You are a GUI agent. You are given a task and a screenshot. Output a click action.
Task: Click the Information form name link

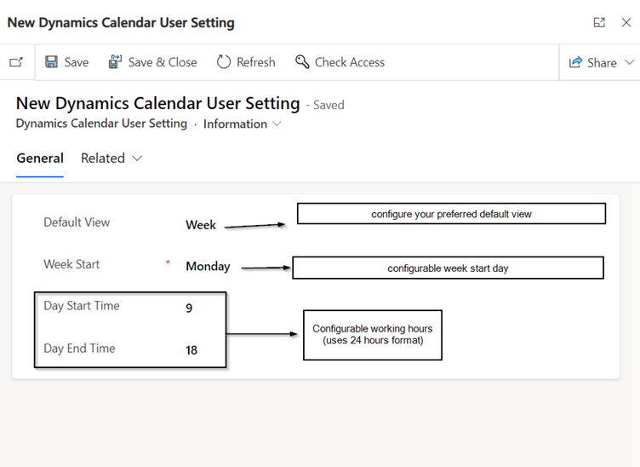[235, 124]
